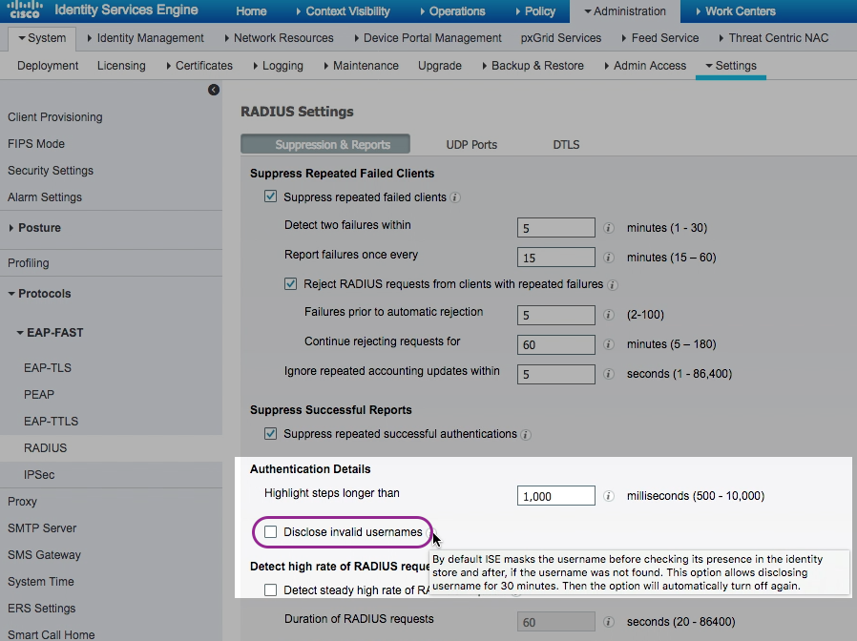
Task: Open info icon for Suppress repeated successful authentications
Action: pyautogui.click(x=525, y=434)
